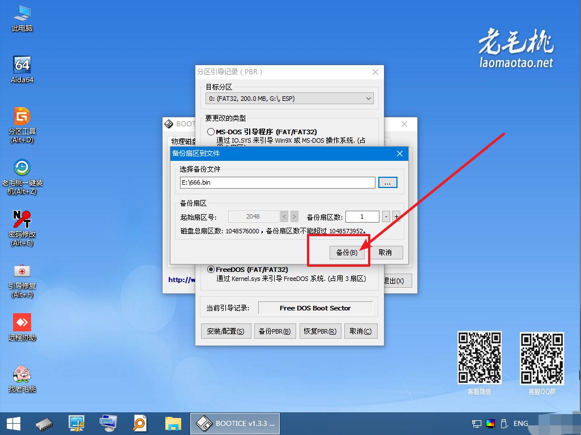Close the BOOTICE main window
Screen dimensions: 581x435
pos(404,124)
